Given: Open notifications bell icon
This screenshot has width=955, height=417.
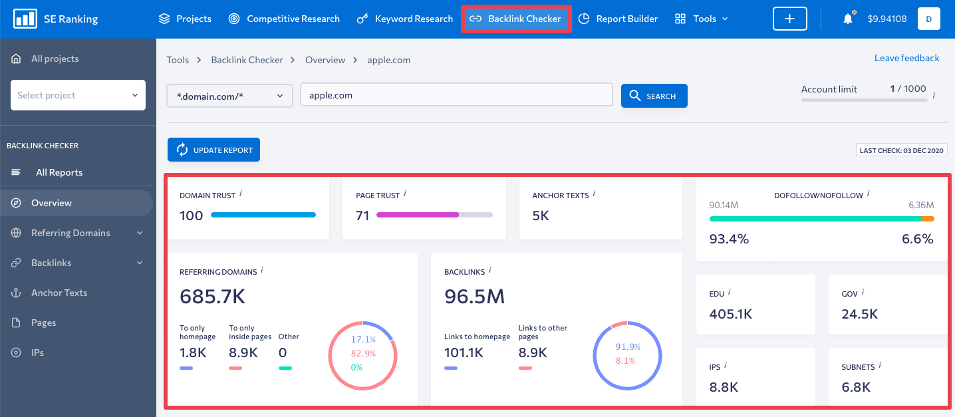Looking at the screenshot, I should pos(848,19).
